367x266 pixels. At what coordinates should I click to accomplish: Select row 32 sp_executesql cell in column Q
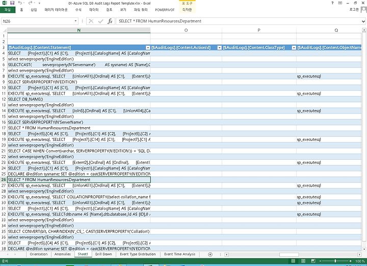[x=329, y=214]
